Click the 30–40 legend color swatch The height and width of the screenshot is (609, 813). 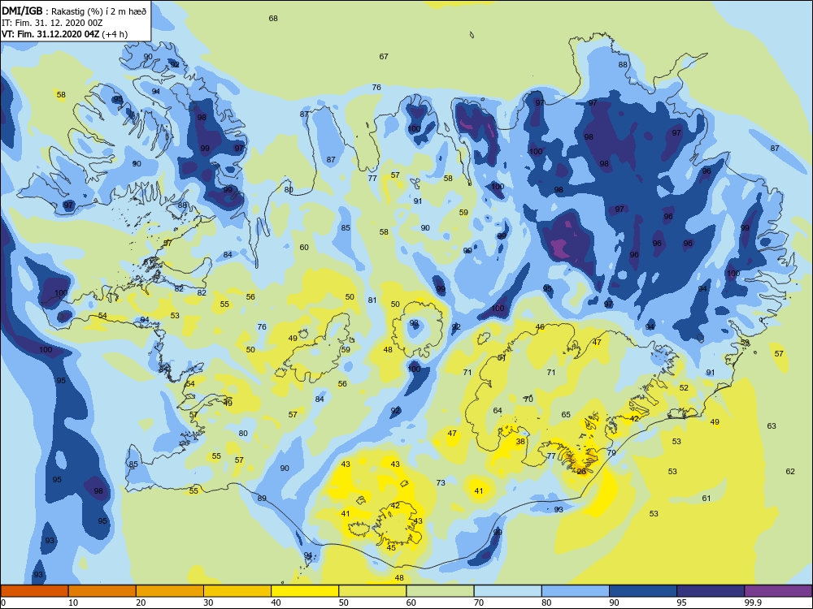(237, 591)
